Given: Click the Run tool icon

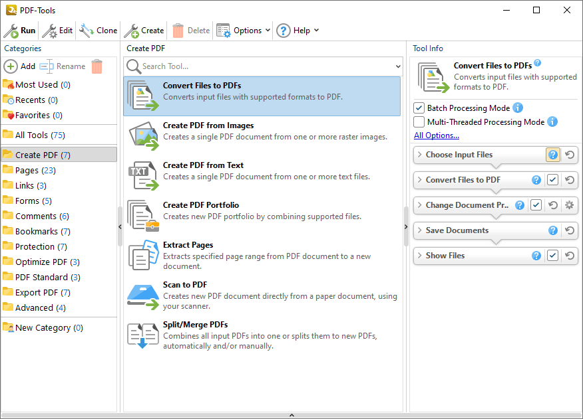Looking at the screenshot, I should tap(11, 31).
